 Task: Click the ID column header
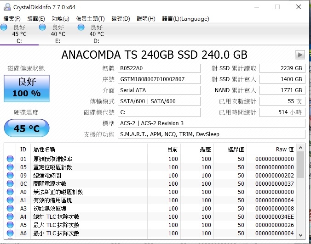[x=23, y=149]
